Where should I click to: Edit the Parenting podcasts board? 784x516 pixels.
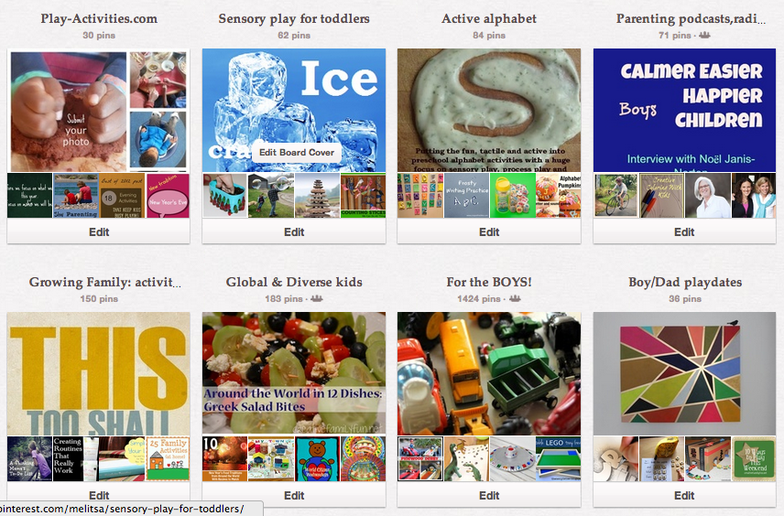[684, 231]
